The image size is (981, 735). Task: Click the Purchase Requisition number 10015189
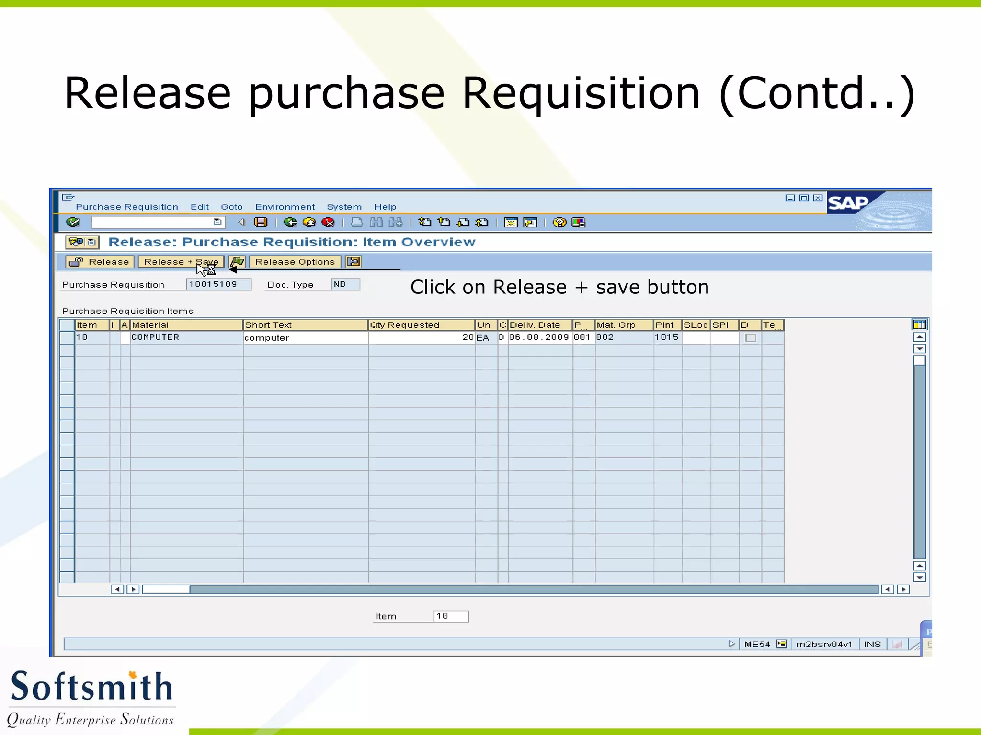[x=218, y=284]
